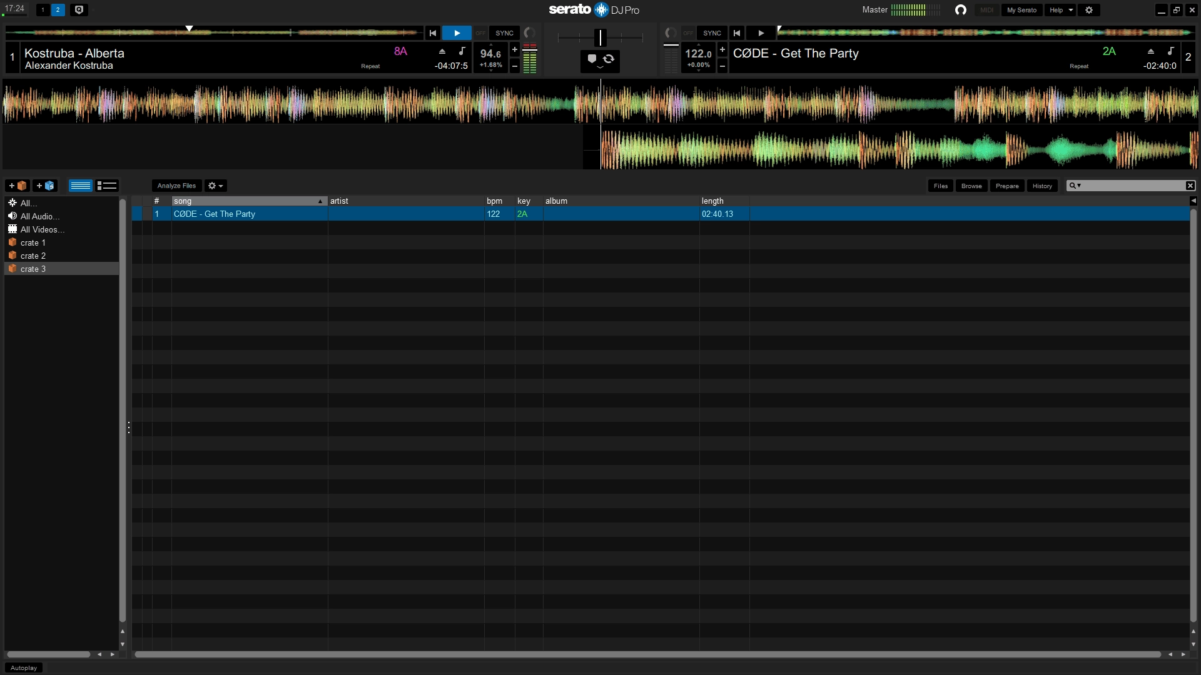Viewport: 1201px width, 675px height.
Task: Click into the library search field
Action: click(x=1133, y=186)
